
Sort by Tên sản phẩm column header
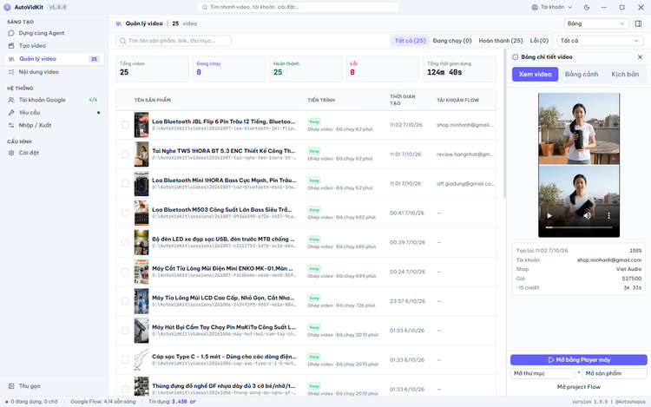coord(153,100)
